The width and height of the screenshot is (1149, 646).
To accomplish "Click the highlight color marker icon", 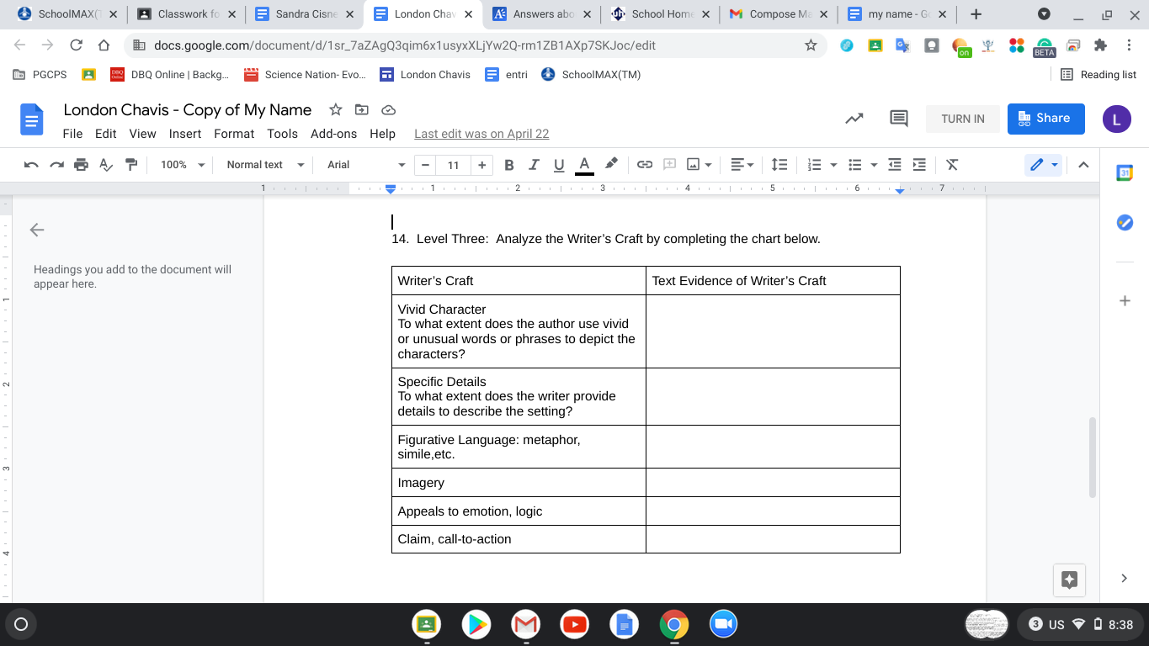I will (612, 164).
